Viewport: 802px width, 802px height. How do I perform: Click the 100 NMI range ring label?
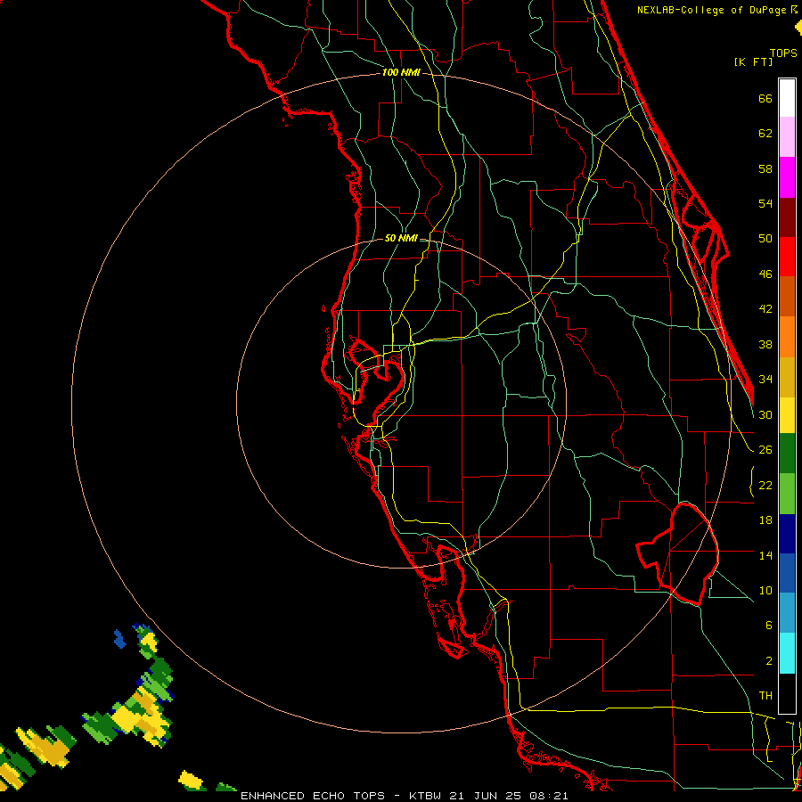401,72
